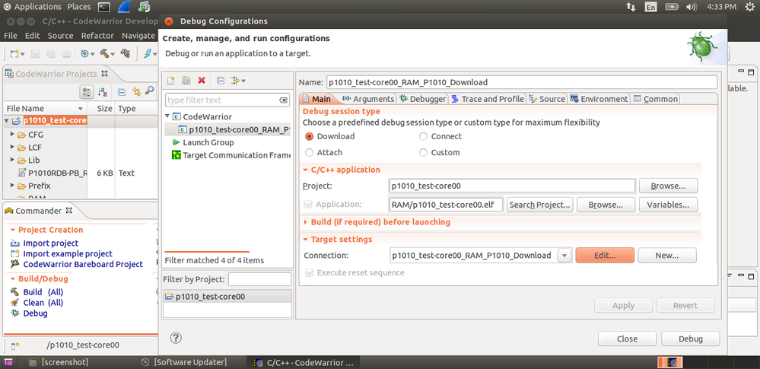
Task: Clear the filter text field icon
Action: coord(284,100)
